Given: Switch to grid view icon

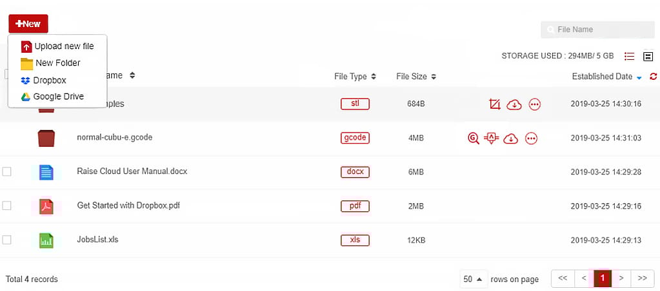Looking at the screenshot, I should point(648,56).
